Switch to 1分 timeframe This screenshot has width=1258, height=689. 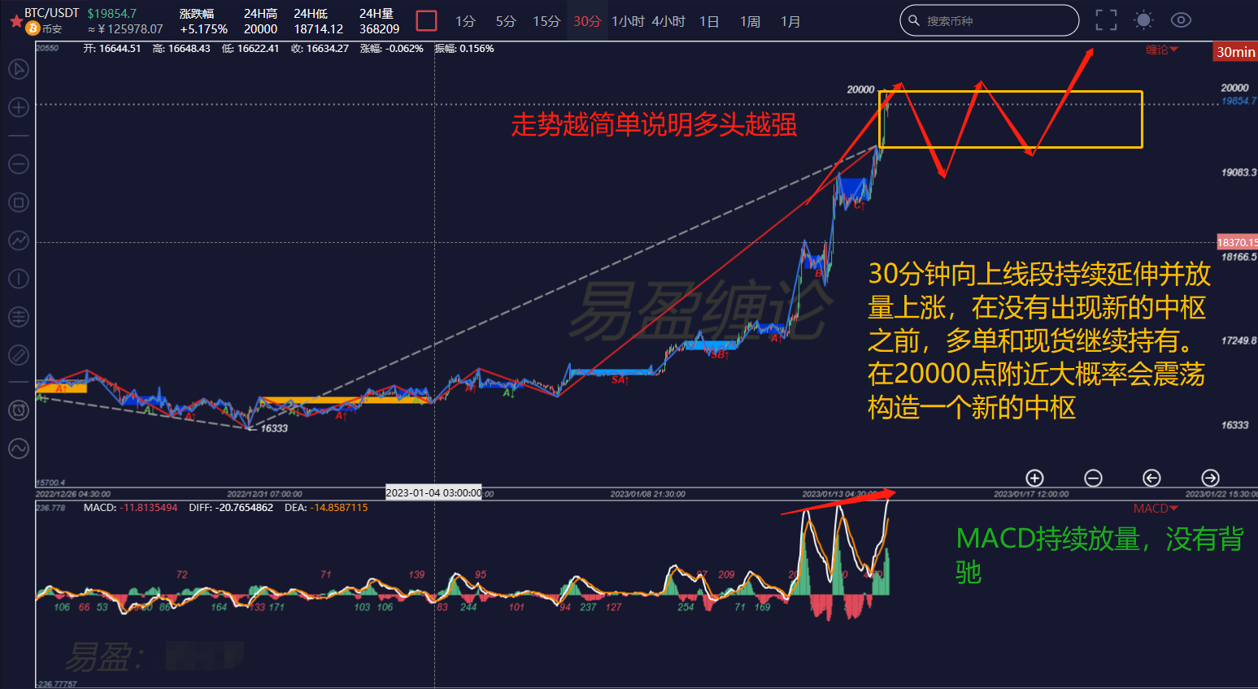(465, 21)
